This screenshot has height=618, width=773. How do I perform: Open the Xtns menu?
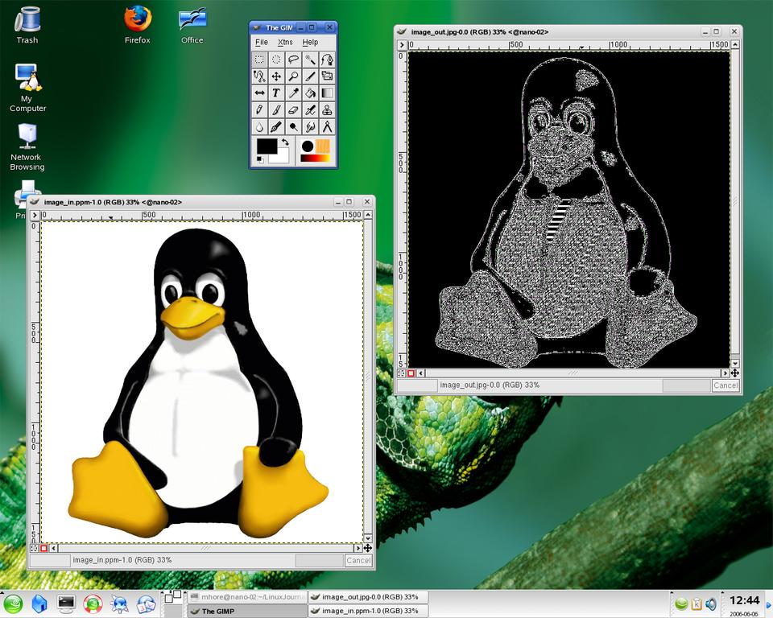point(285,42)
